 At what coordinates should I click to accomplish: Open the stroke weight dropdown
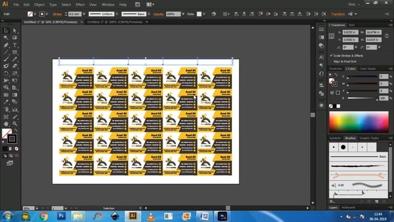[x=84, y=14]
